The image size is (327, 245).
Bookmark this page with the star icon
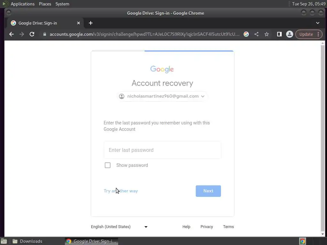pos(267,34)
